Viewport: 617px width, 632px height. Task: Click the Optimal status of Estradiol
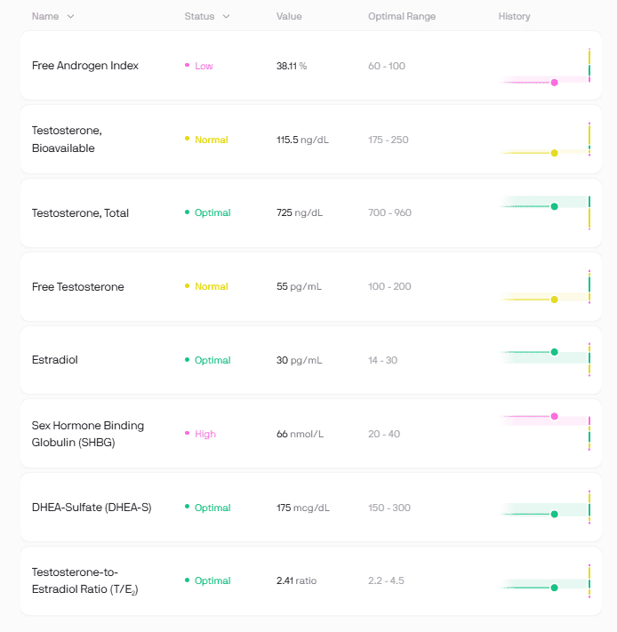click(212, 360)
